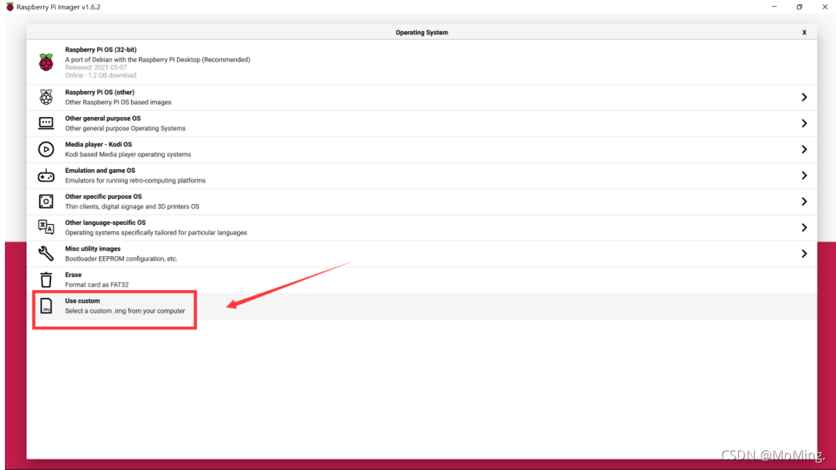Viewport: 836px width, 470px height.
Task: Expand Other language-specific OS chevron
Action: pos(804,228)
